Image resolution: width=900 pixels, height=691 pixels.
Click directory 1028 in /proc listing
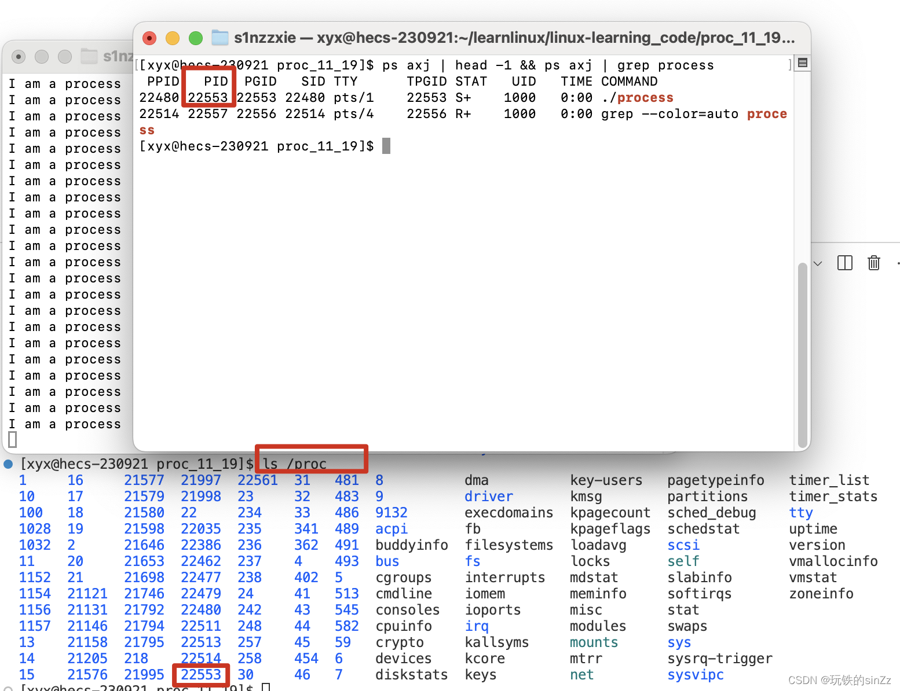tap(35, 529)
